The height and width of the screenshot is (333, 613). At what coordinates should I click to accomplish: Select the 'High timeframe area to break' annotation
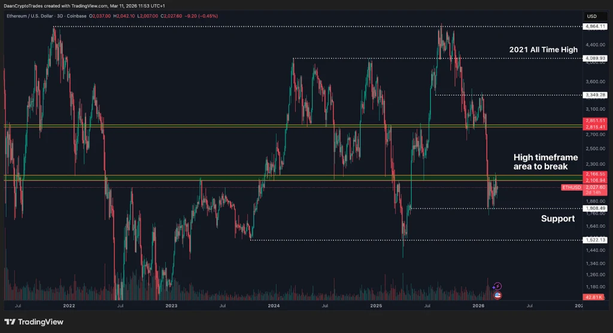(545, 161)
